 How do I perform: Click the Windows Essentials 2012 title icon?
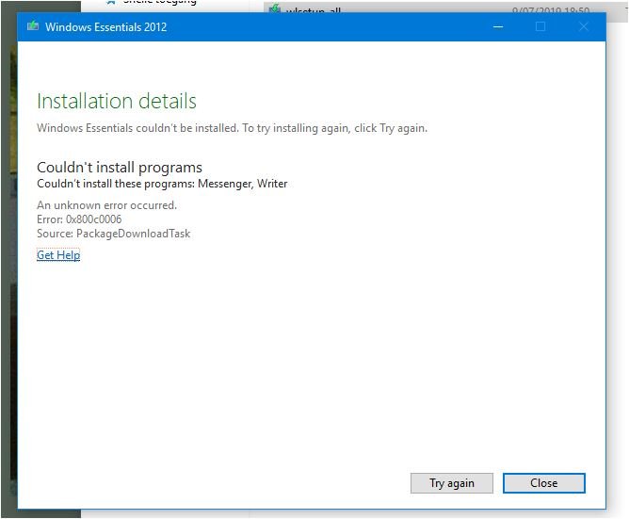tap(33, 26)
